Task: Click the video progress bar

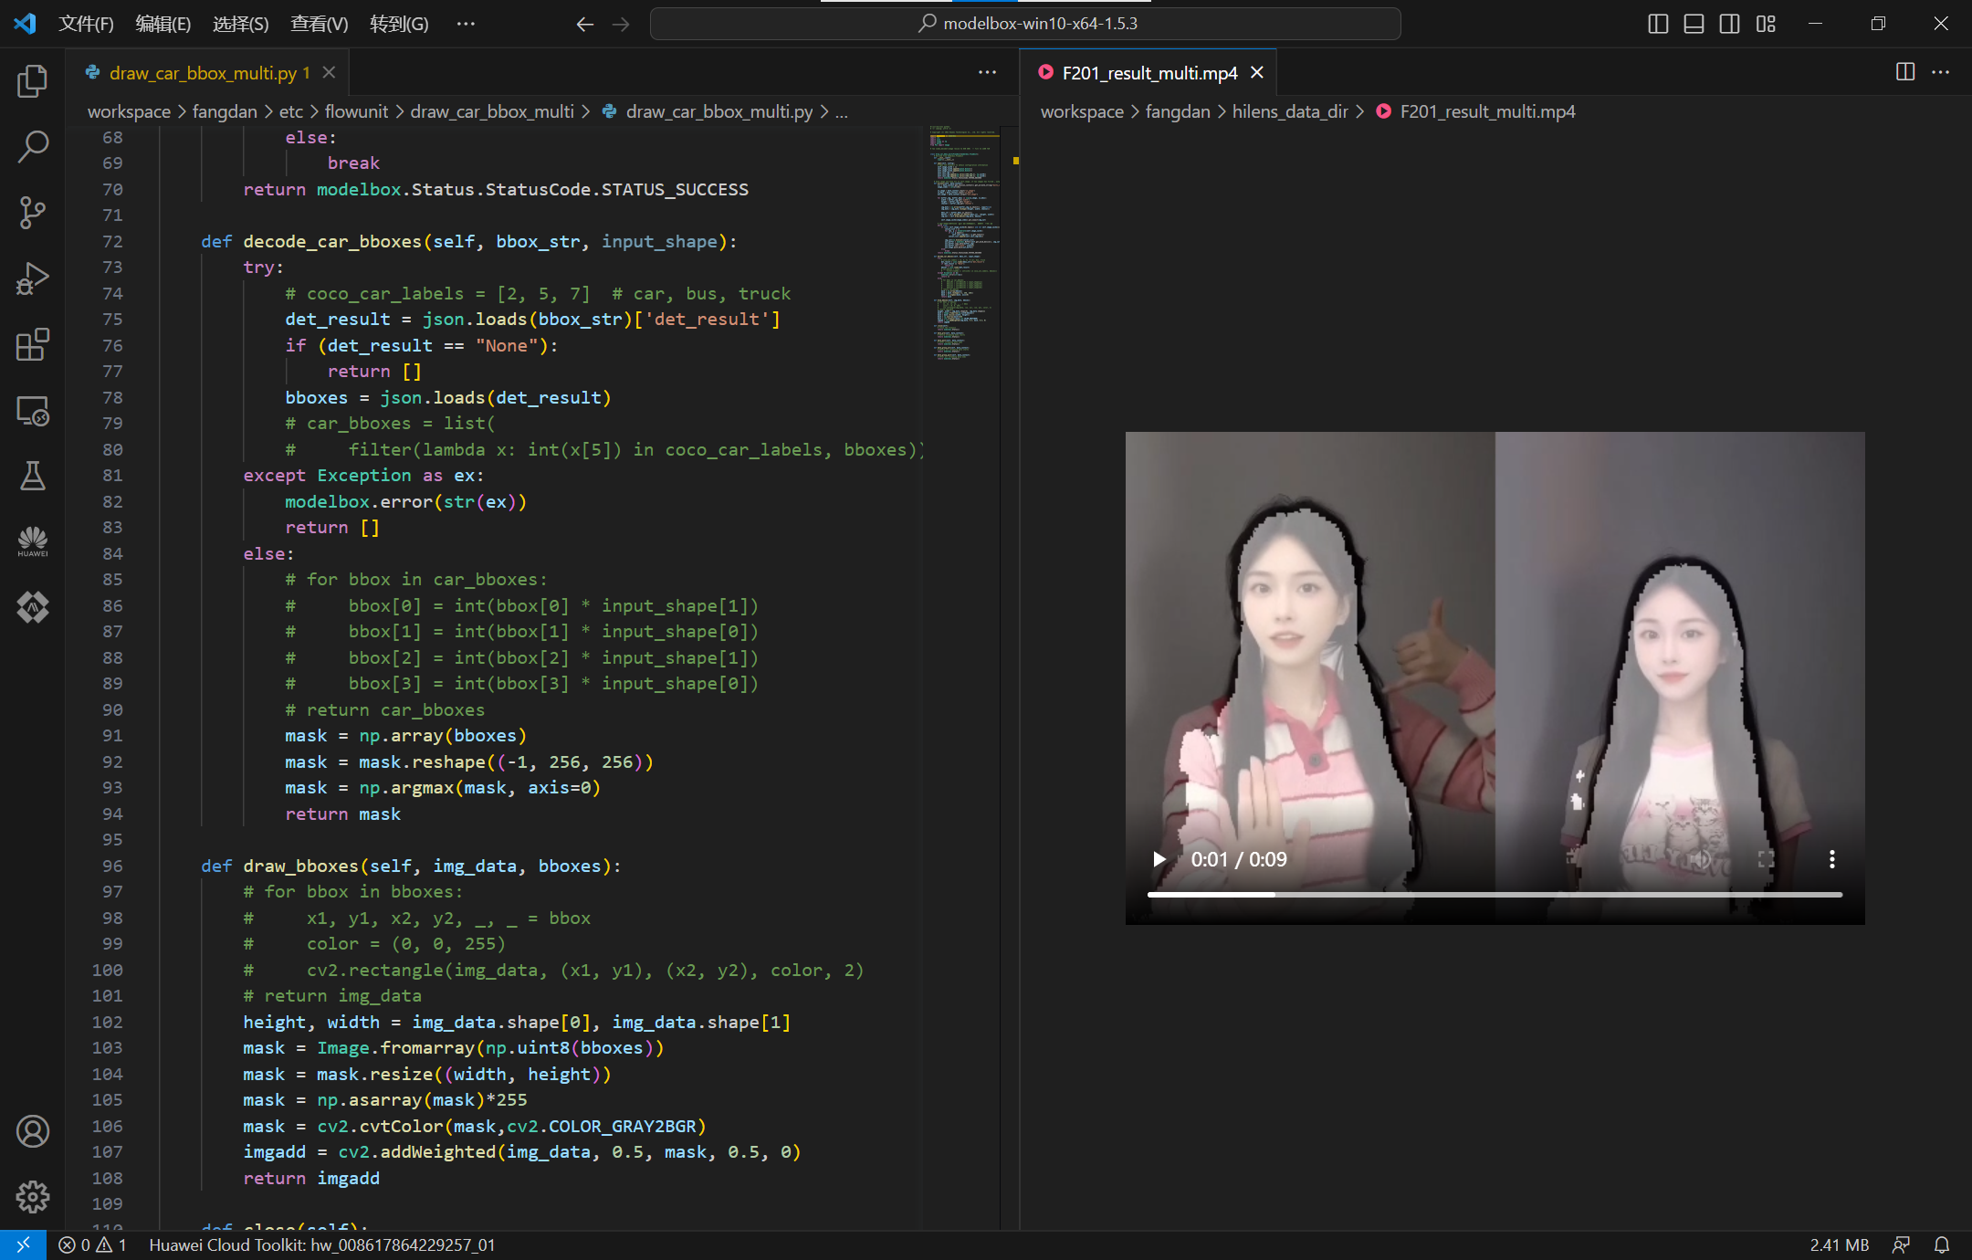Action: (x=1495, y=895)
